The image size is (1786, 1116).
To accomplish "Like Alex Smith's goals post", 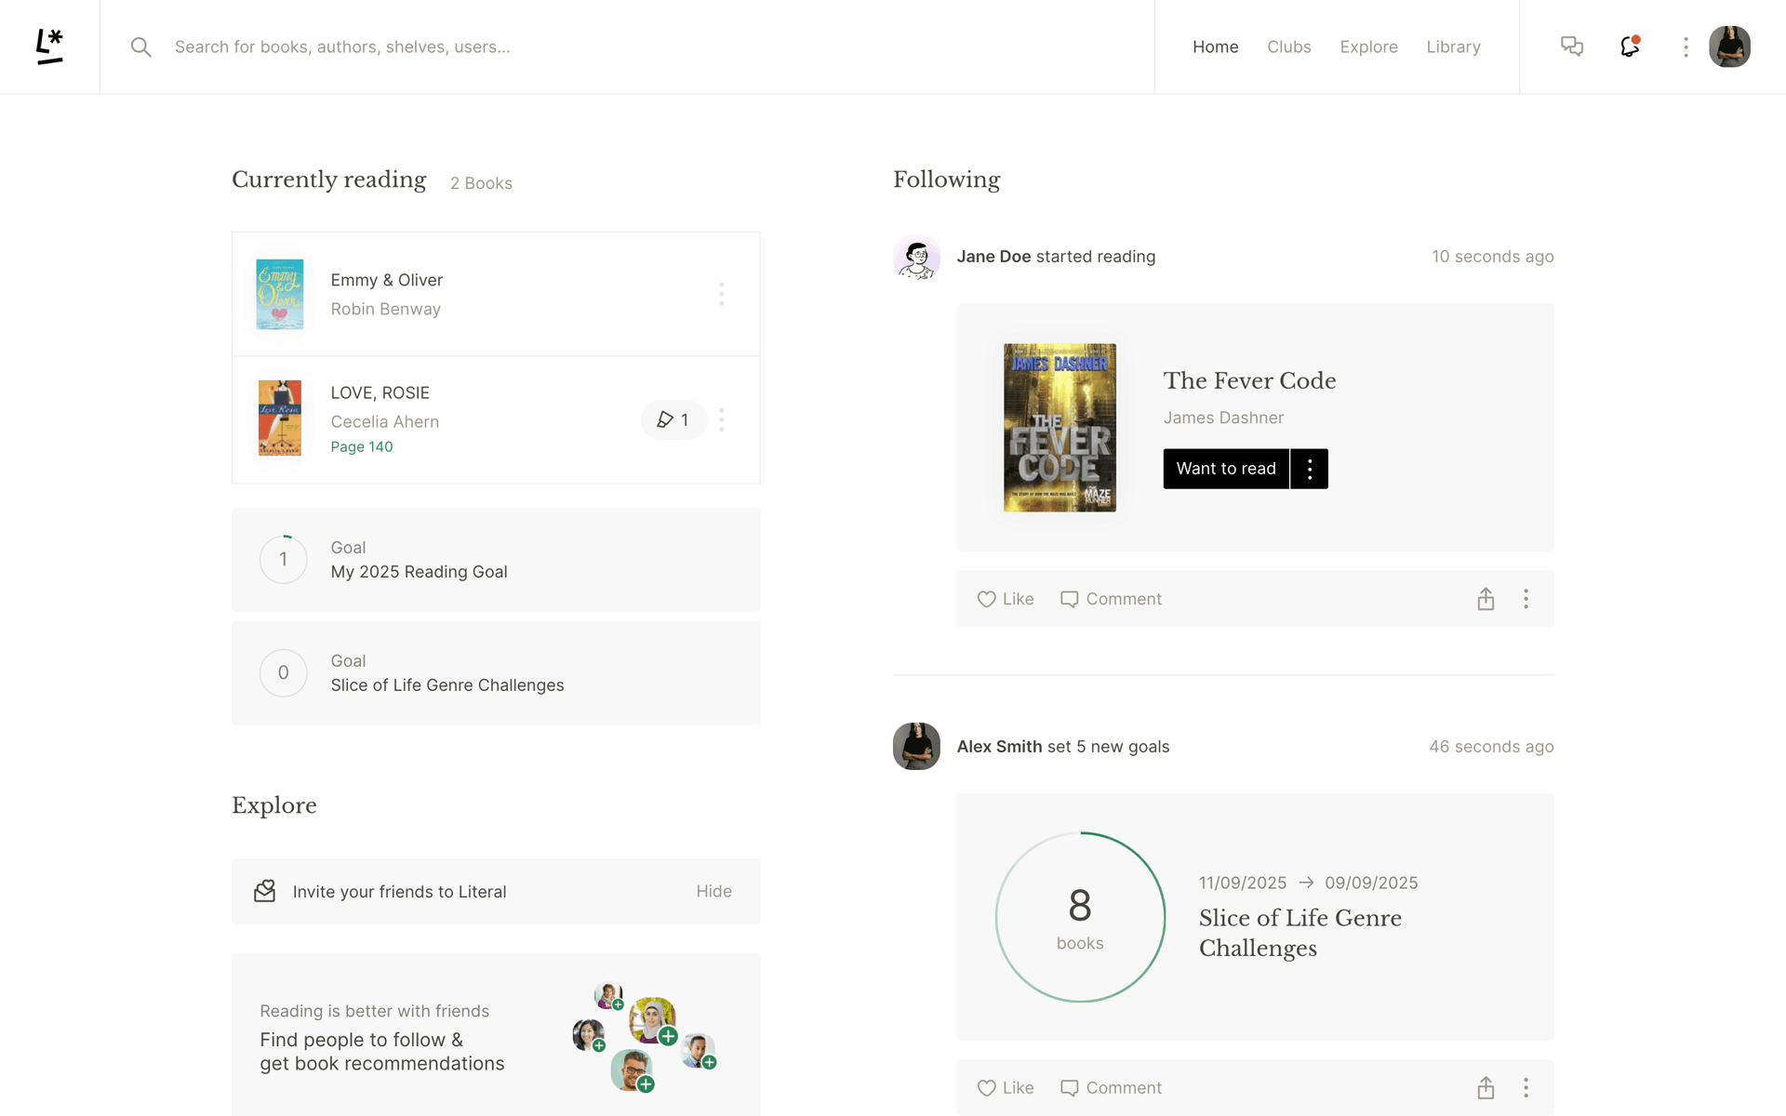I will (1006, 1087).
